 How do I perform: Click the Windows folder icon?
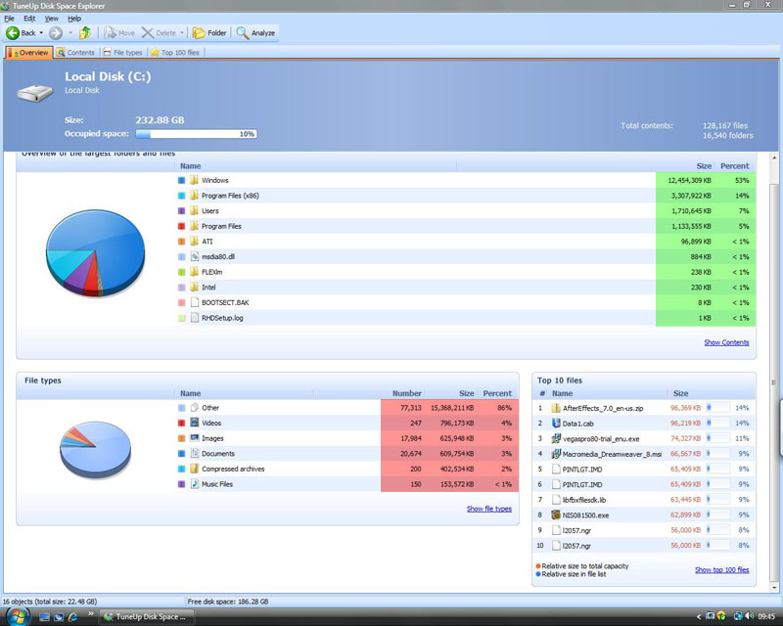tap(194, 180)
